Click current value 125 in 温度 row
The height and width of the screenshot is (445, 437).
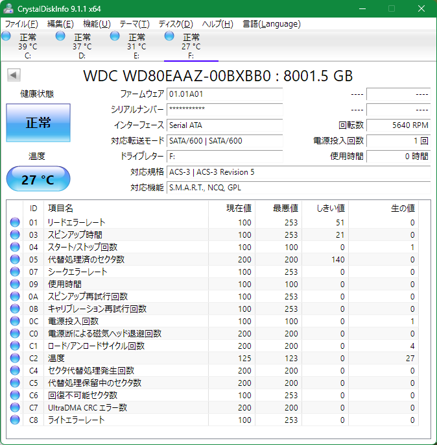tap(244, 359)
